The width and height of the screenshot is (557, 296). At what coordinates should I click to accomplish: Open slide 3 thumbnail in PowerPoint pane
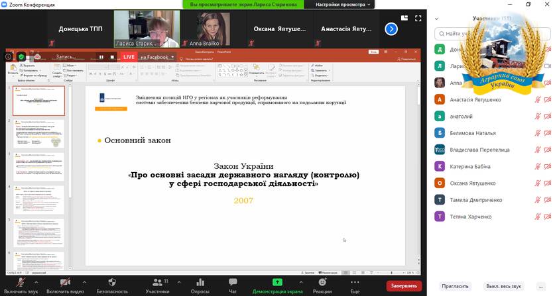38,167
